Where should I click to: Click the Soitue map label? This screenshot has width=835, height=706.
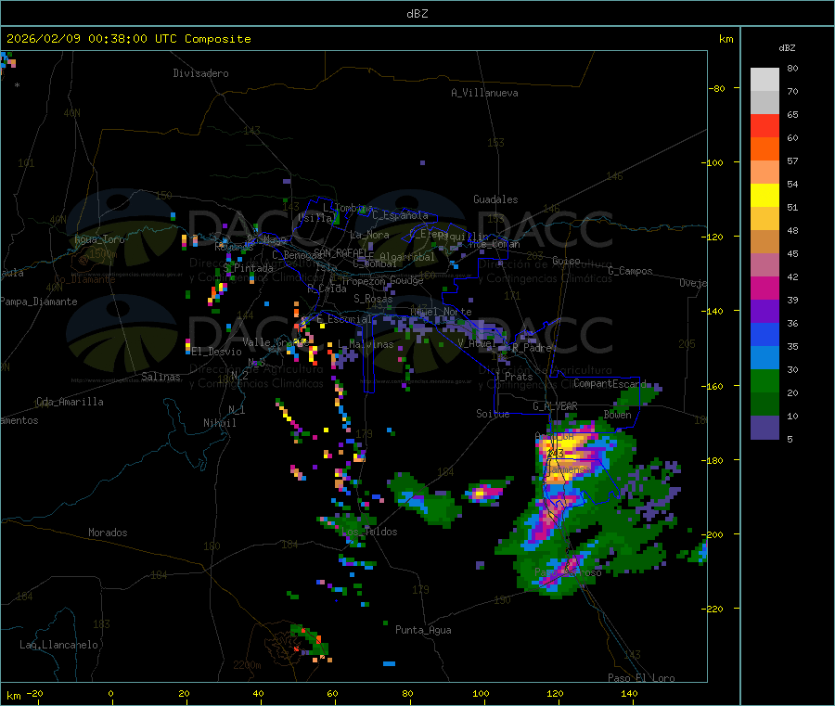tap(493, 414)
